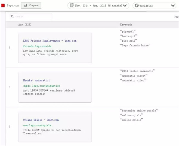Image resolution: width=179 pixels, height=146 pixels.
Task: Click the "animaatio videot" keyword
Action: [134, 76]
